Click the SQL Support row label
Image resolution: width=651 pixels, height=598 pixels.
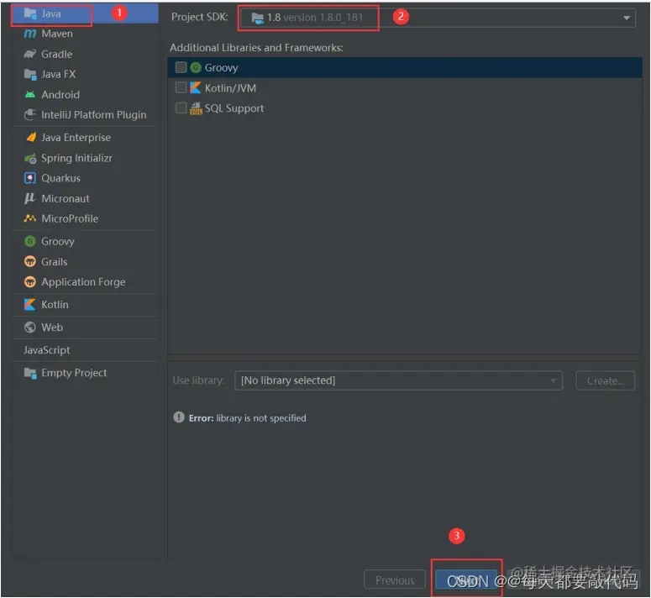[234, 108]
